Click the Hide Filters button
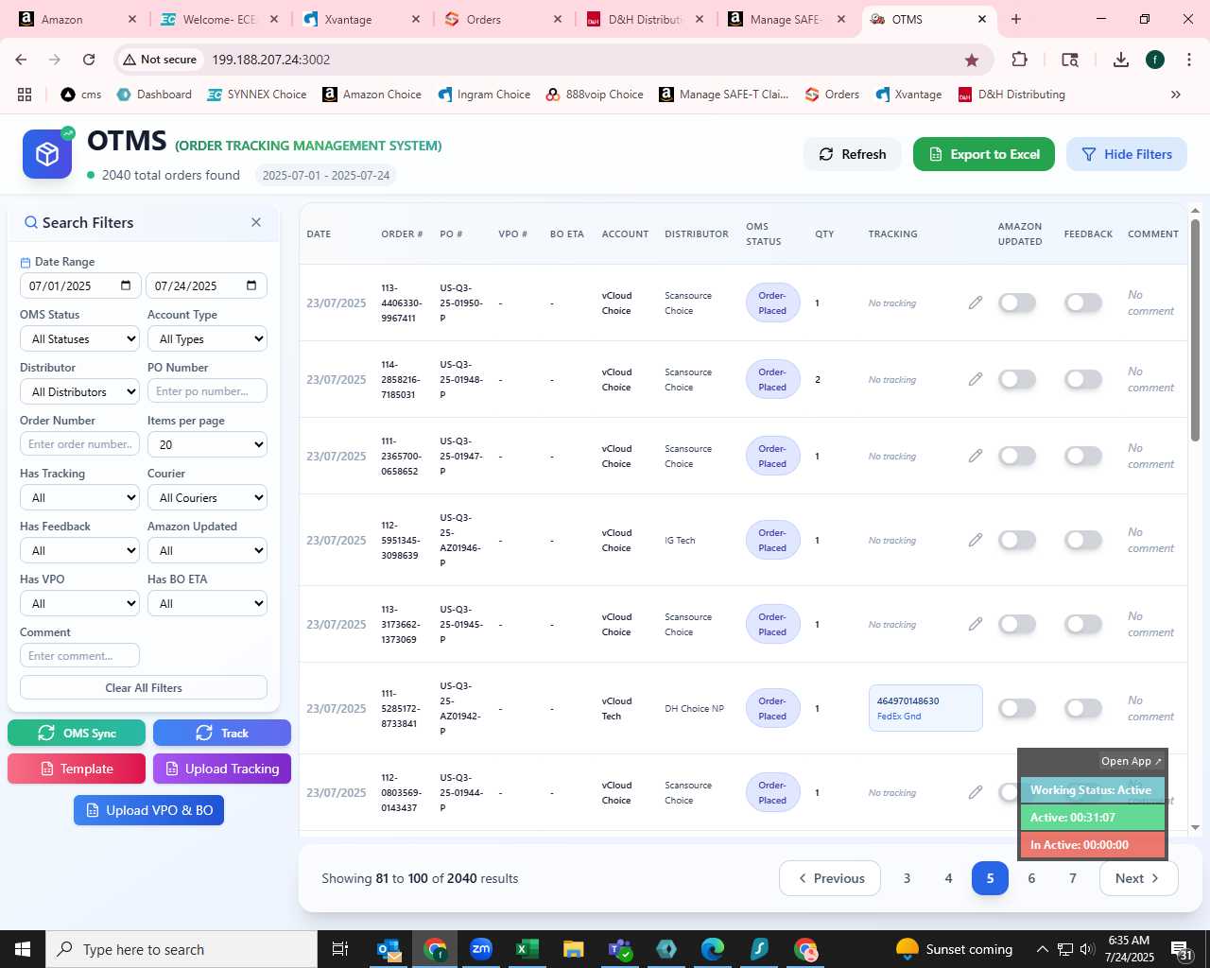This screenshot has width=1210, height=968. coord(1127,154)
